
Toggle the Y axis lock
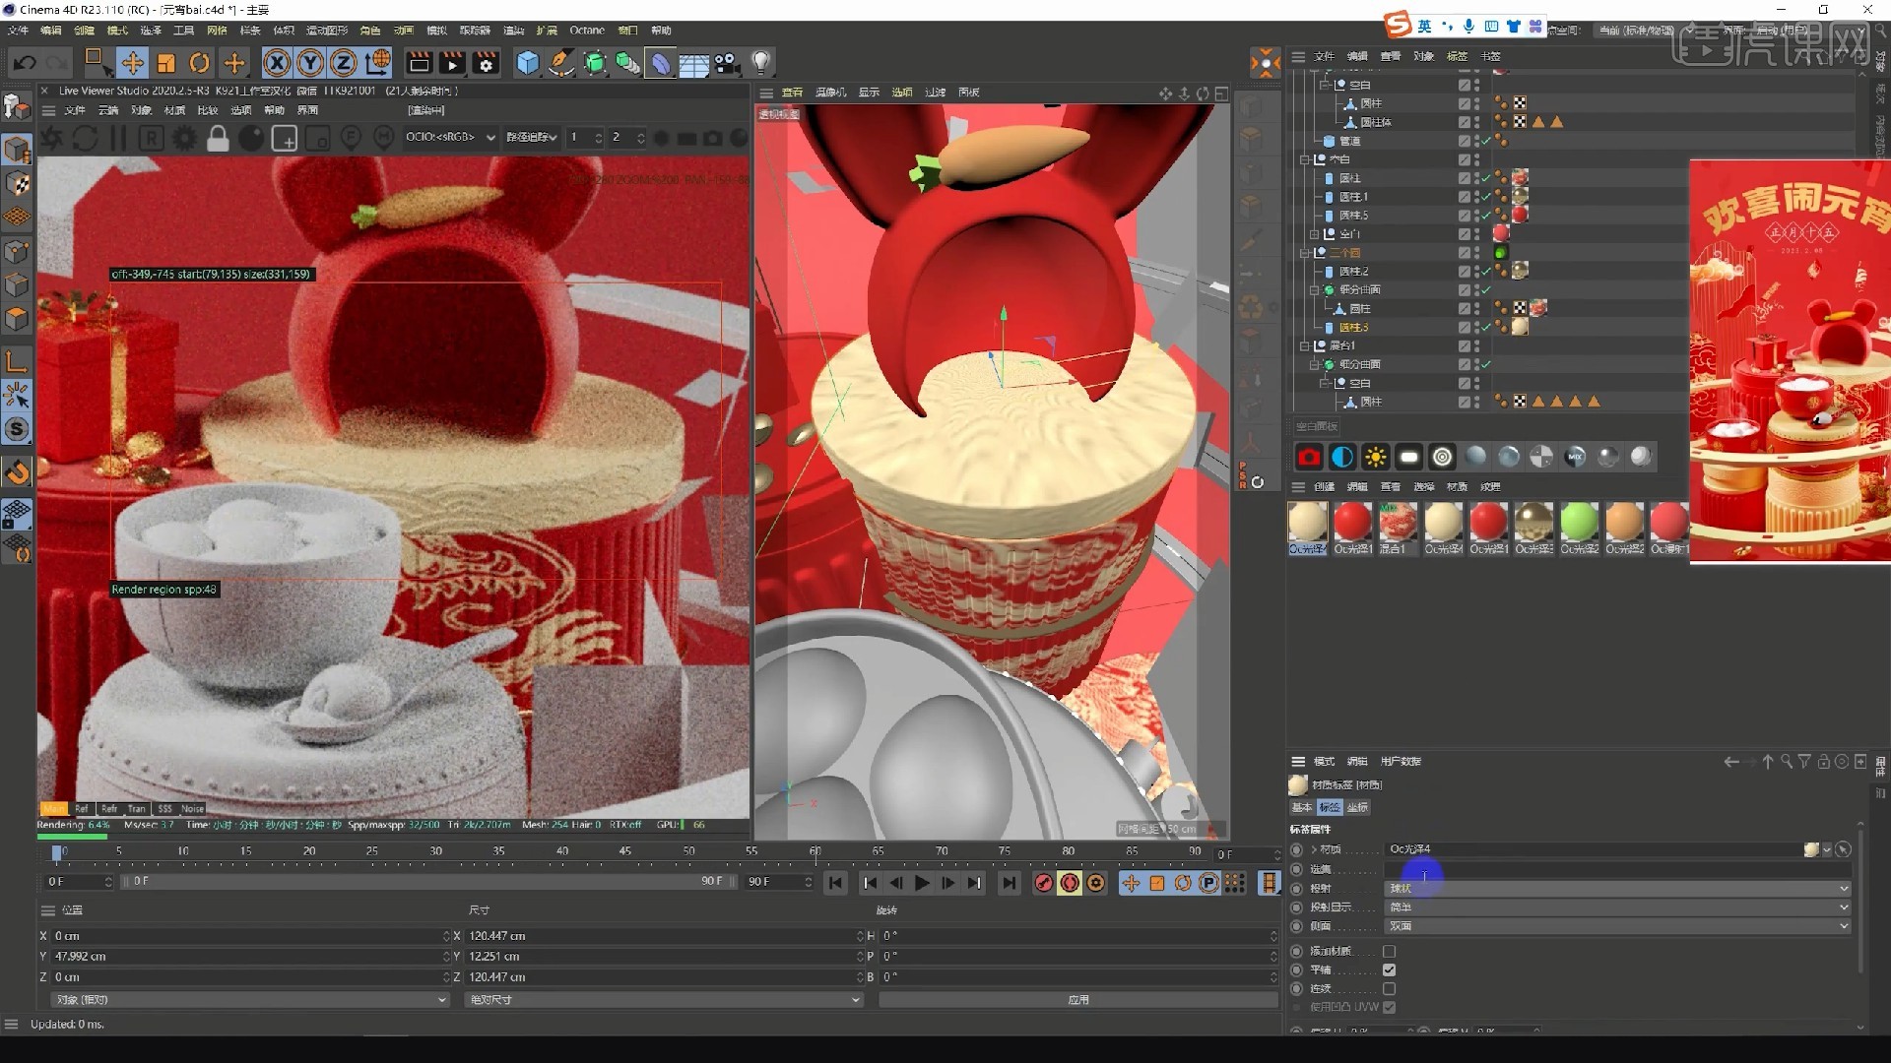coord(310,63)
